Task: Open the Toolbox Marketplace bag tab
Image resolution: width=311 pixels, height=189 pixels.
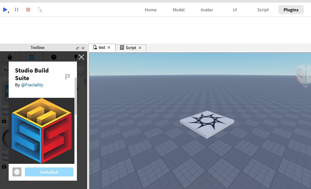Action: click(x=10, y=57)
